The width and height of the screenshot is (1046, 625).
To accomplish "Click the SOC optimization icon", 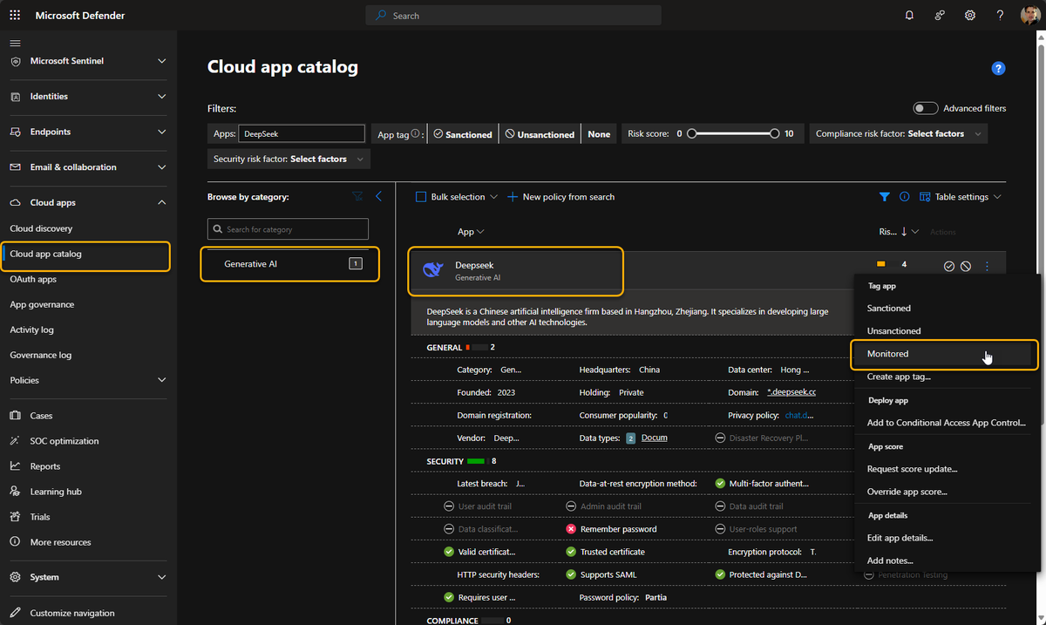I will 16,441.
